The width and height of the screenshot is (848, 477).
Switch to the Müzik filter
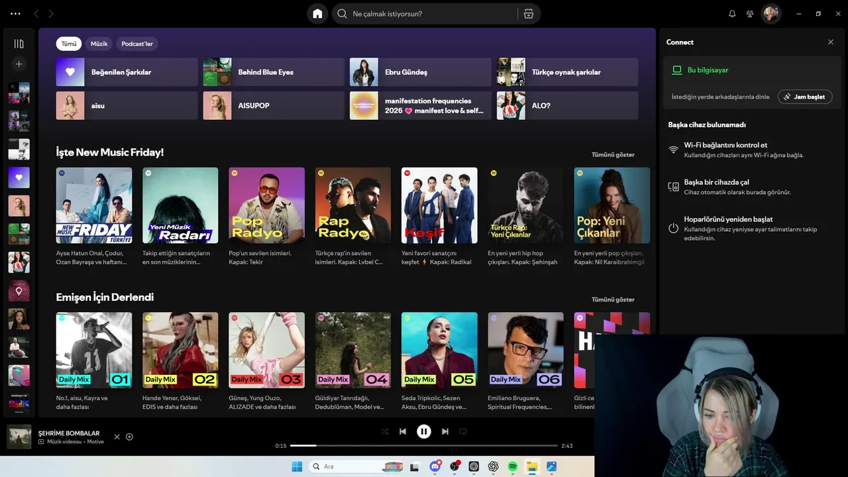click(x=99, y=44)
